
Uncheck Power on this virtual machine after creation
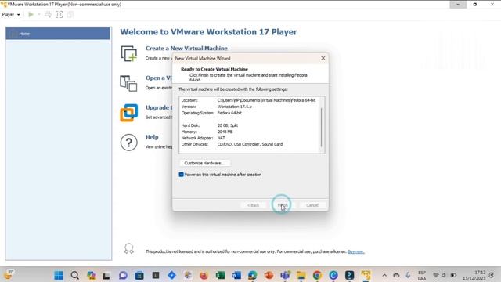click(x=181, y=175)
